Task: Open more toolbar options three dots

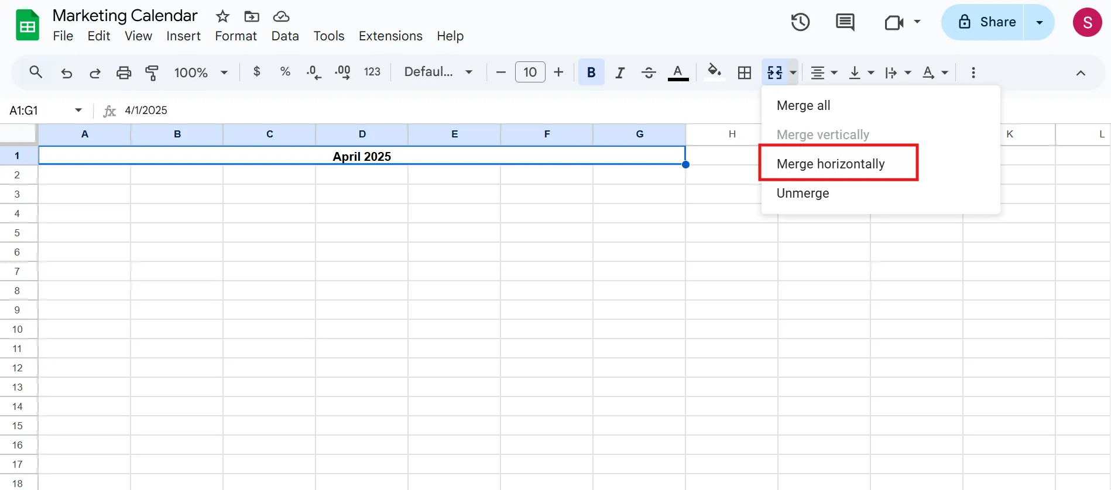Action: click(973, 73)
